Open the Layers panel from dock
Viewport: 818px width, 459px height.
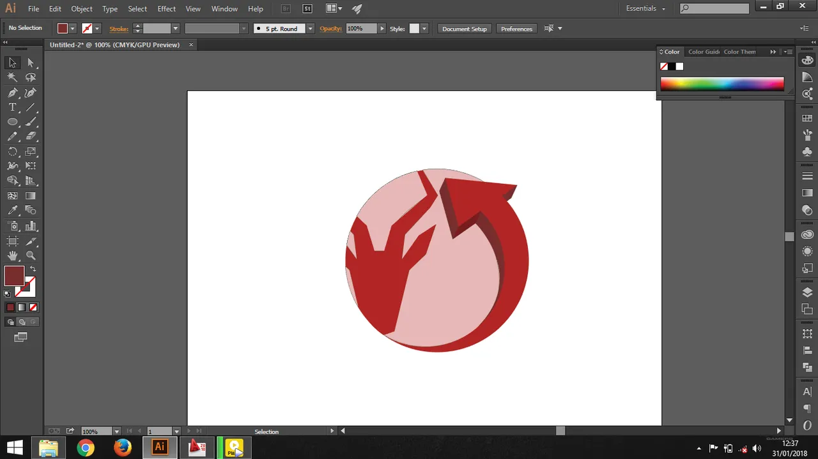pos(807,292)
